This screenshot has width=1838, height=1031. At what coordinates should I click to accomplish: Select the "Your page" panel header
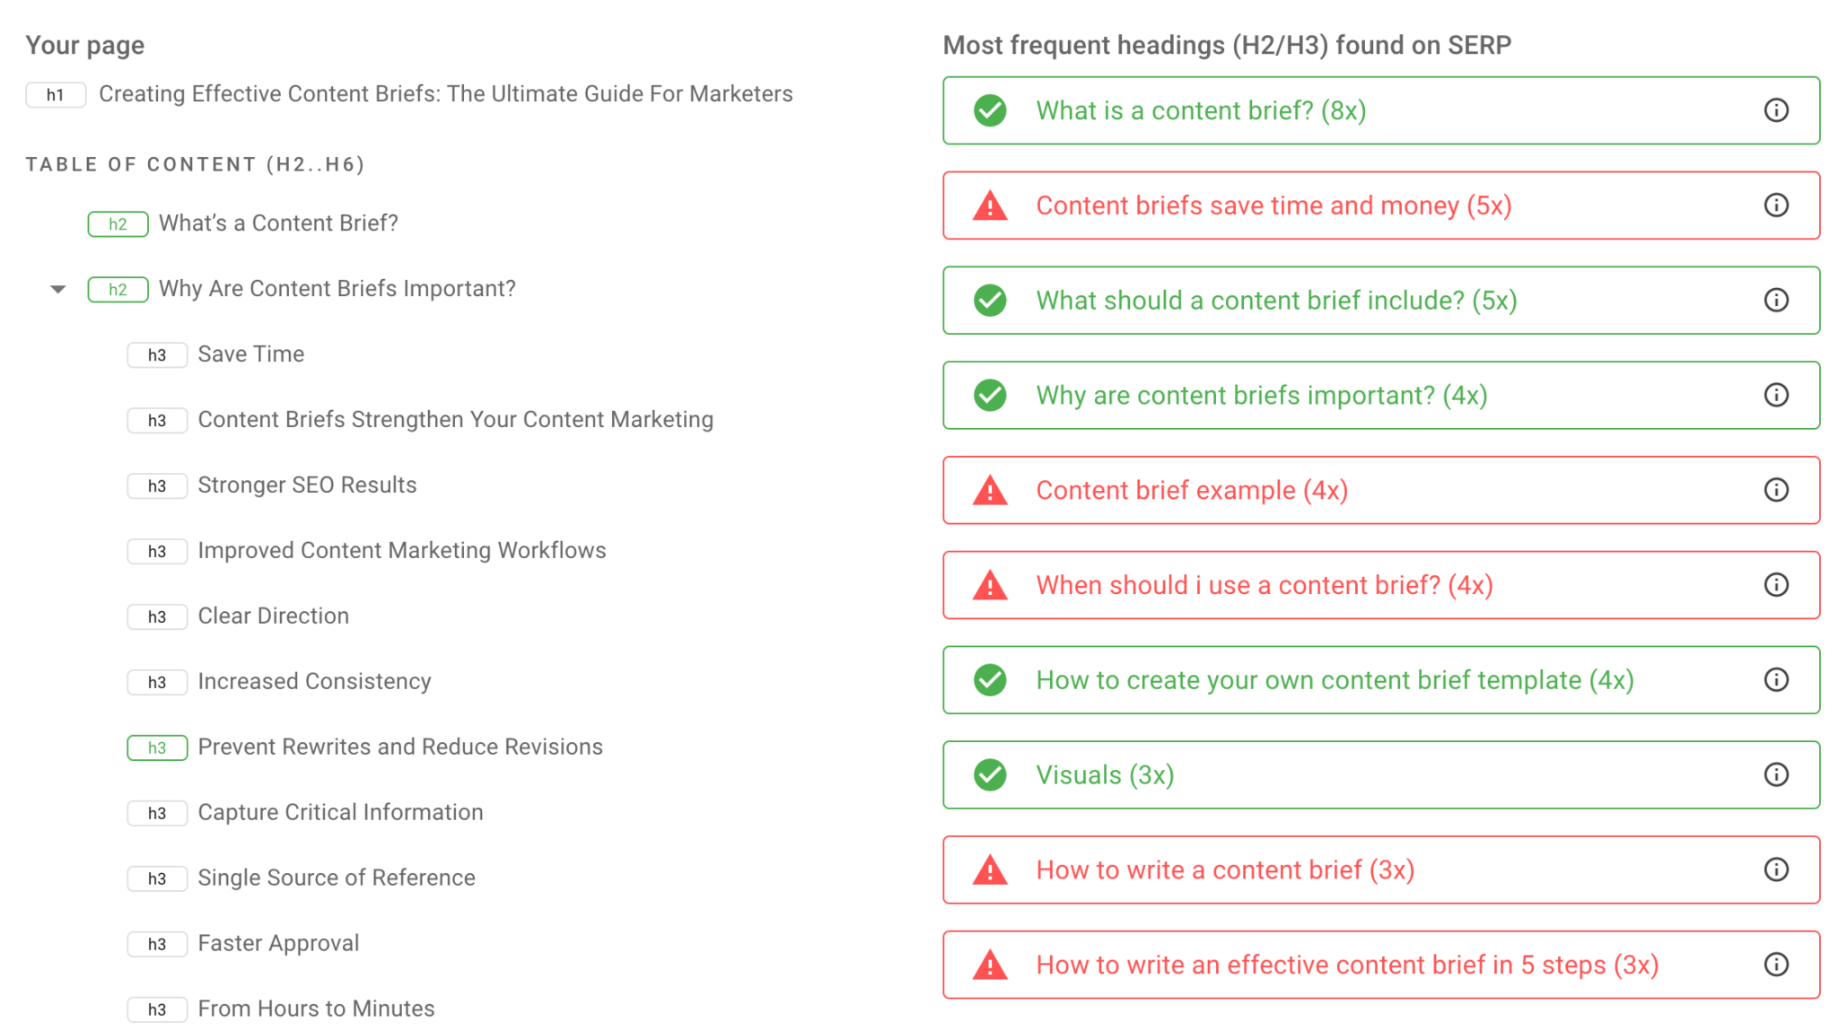point(85,45)
